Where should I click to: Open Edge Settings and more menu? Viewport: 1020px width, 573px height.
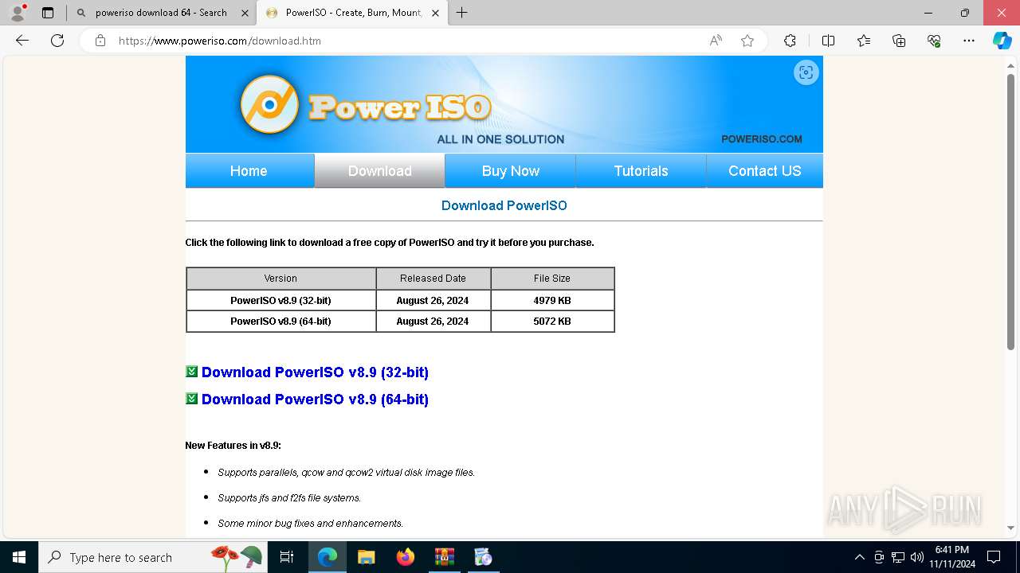point(969,41)
